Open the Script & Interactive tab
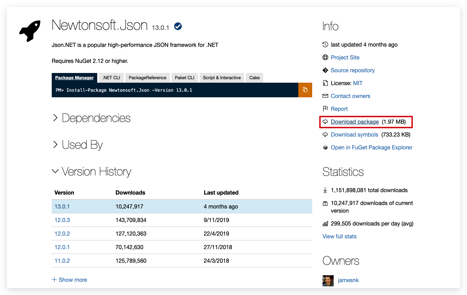 coord(222,77)
